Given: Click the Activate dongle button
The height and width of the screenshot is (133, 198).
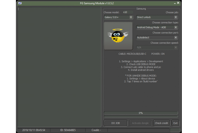Looking at the screenshot, I should pyautogui.click(x=140, y=123).
